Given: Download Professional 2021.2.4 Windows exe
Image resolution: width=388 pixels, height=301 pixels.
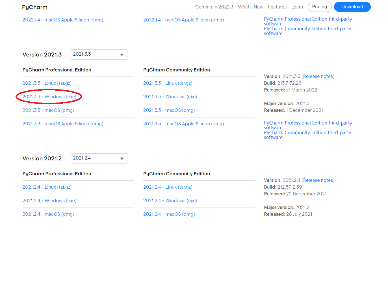Looking at the screenshot, I should tap(49, 200).
